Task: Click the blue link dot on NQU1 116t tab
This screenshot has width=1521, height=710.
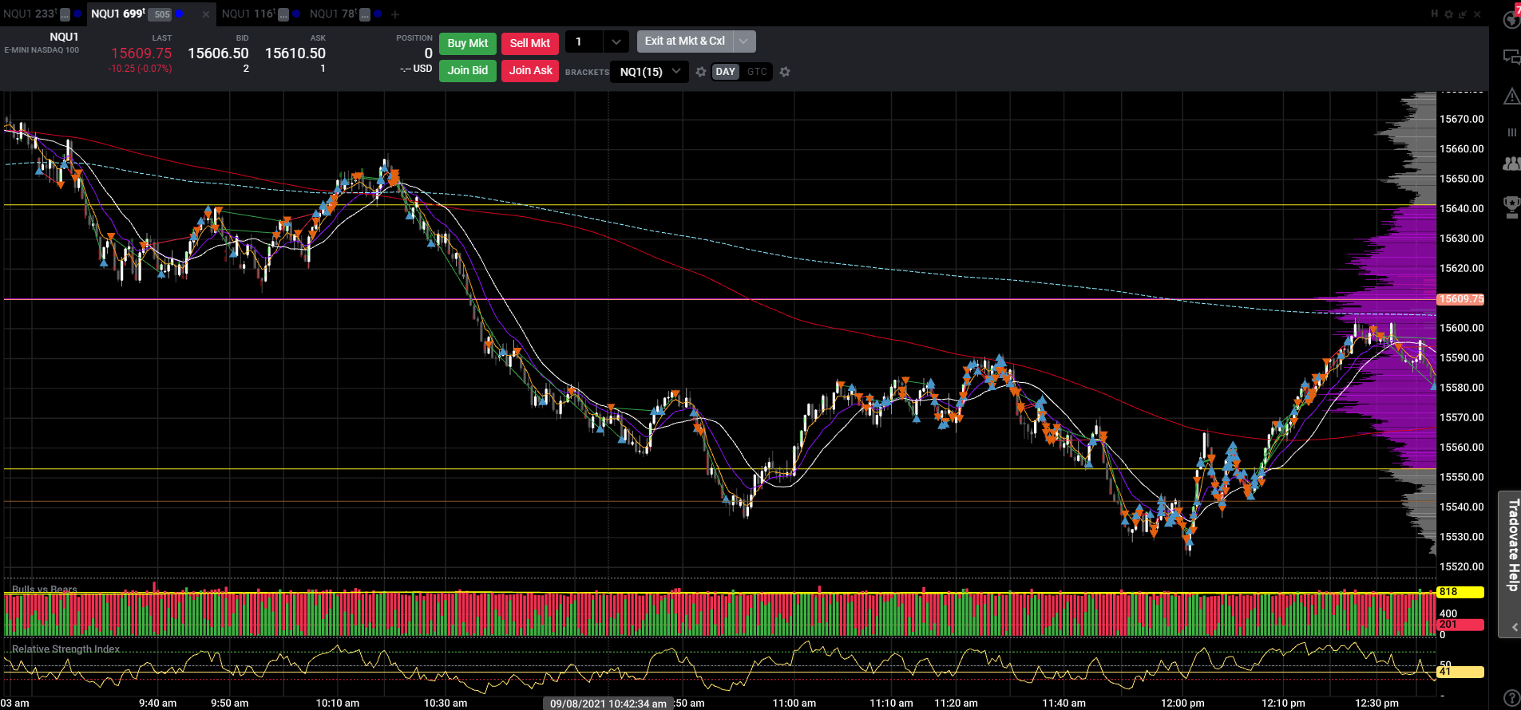Action: click(296, 14)
